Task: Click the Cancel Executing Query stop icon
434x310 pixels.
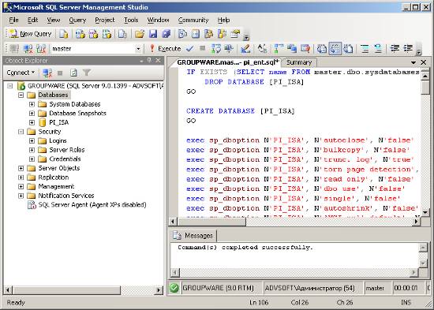Action: (x=203, y=48)
